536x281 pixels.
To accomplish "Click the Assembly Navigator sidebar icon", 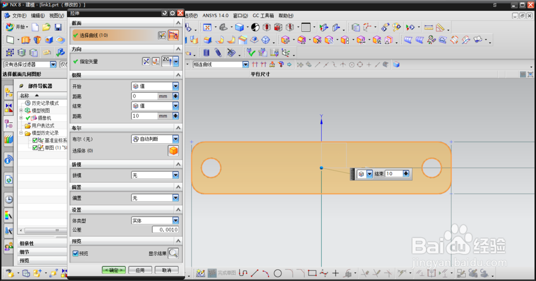I will coord(9,92).
